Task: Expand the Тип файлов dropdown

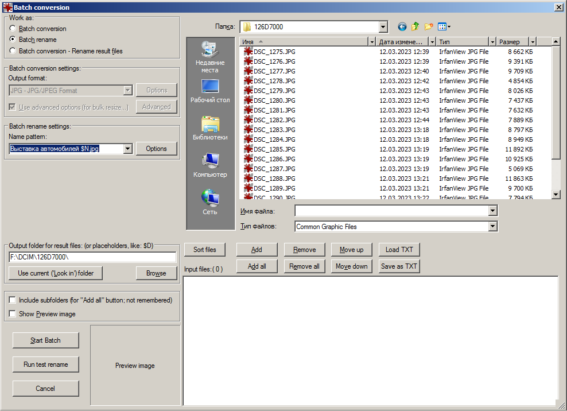Action: [492, 227]
